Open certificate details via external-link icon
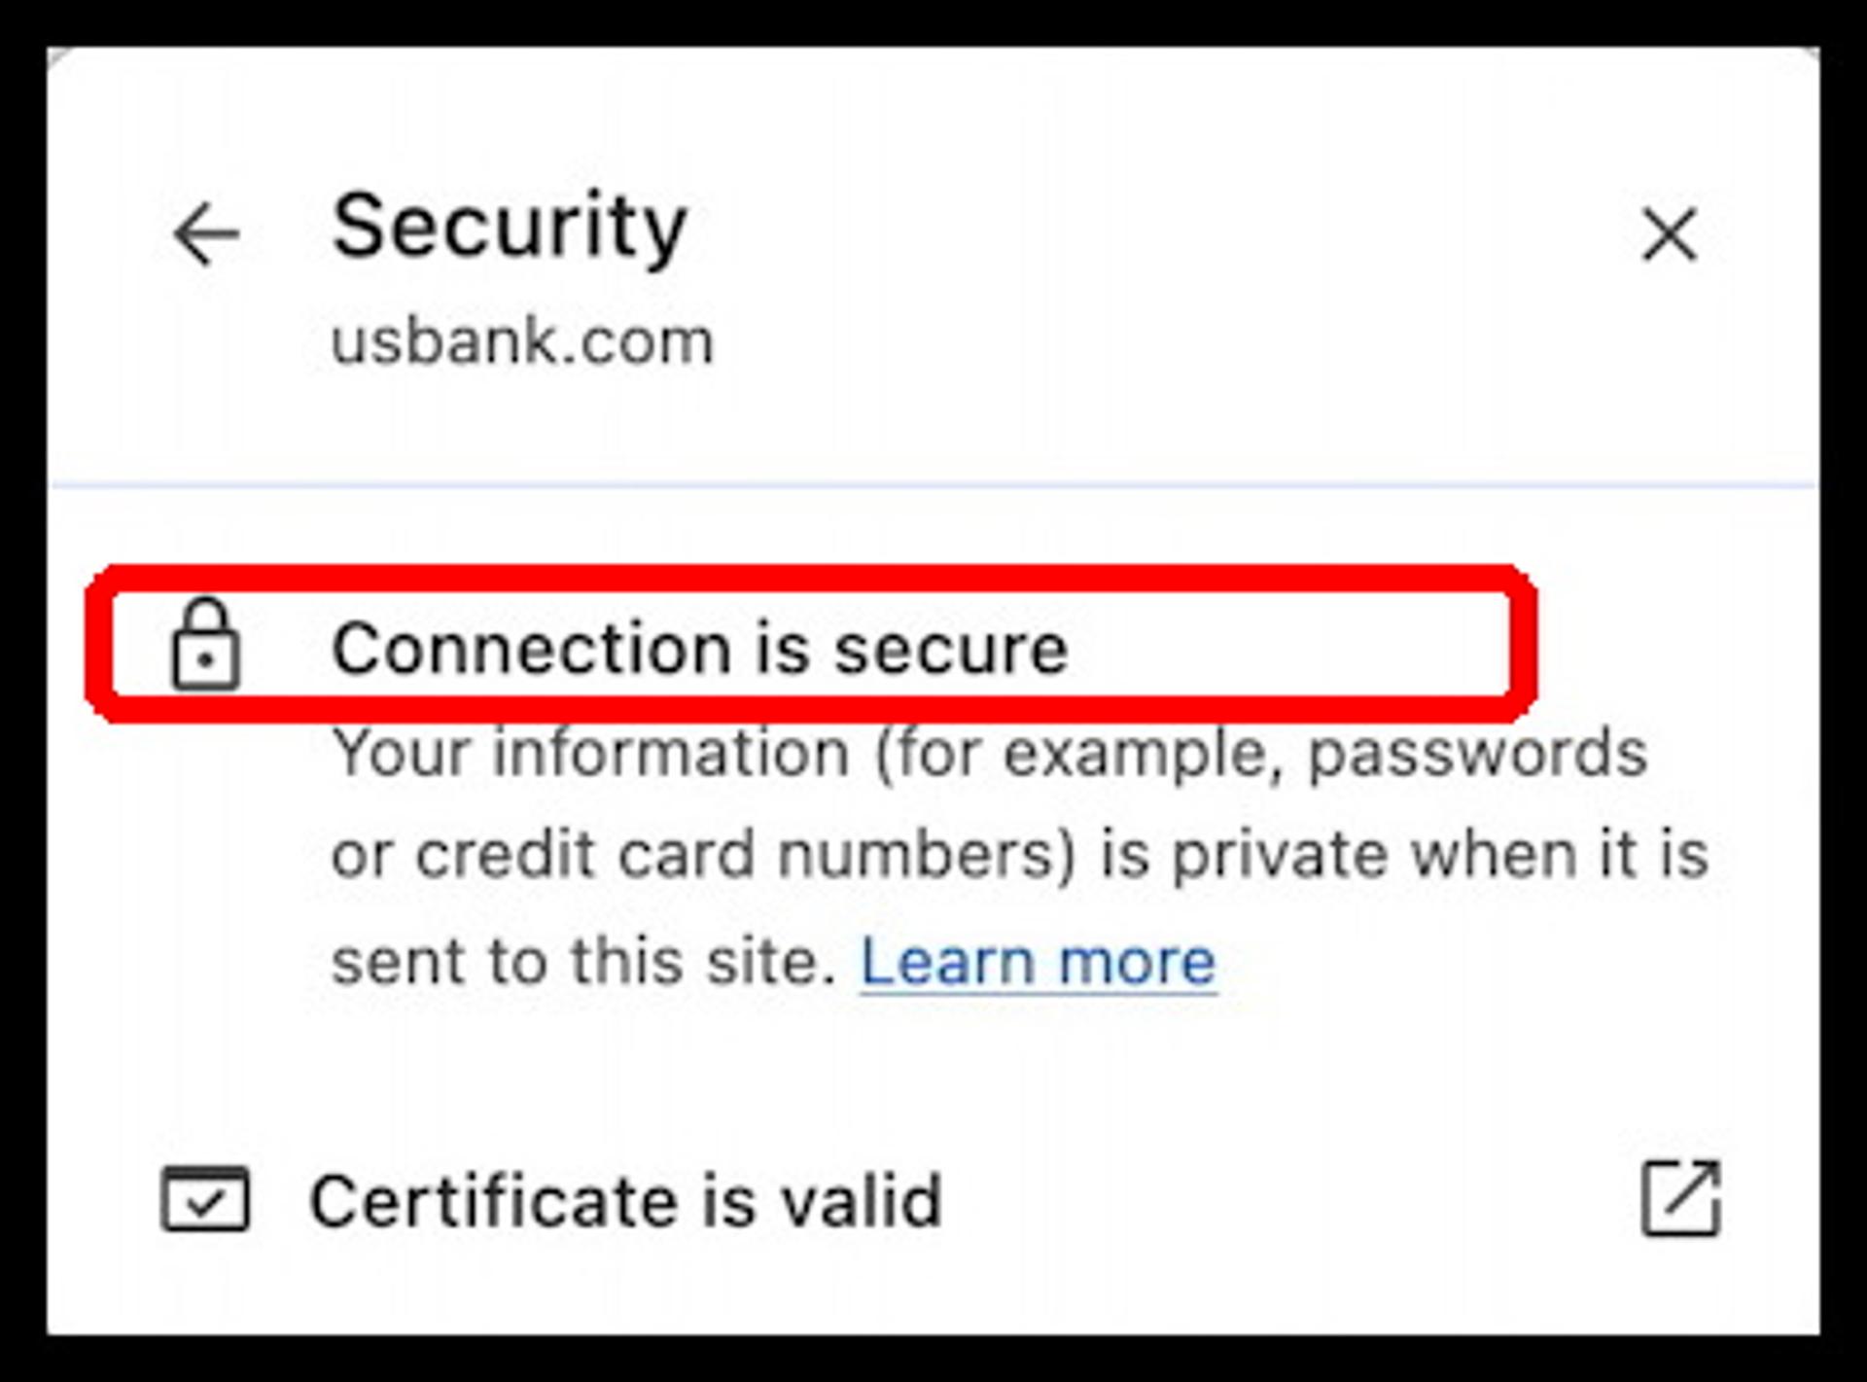Image resolution: width=1867 pixels, height=1382 pixels. click(1680, 1198)
